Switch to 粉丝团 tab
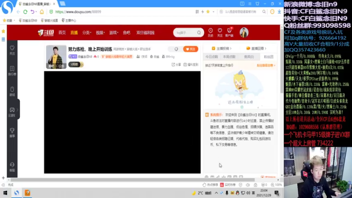 coord(268,57)
